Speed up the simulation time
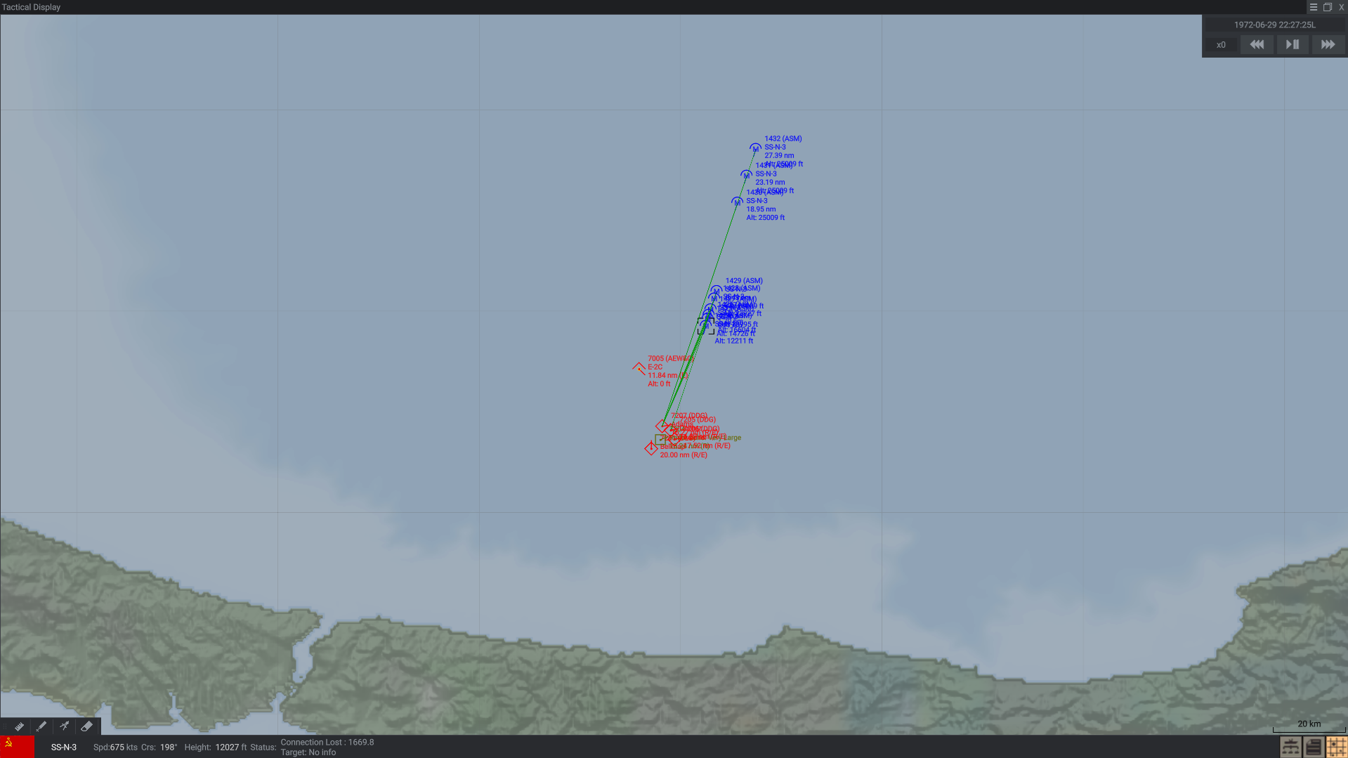This screenshot has height=758, width=1348. click(x=1328, y=44)
